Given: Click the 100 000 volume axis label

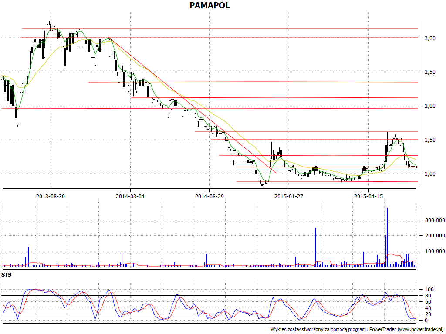Looking at the screenshot, I should (435, 251).
